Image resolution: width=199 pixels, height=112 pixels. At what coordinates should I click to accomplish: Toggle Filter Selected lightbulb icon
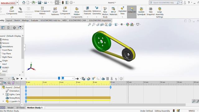coord(13,83)
